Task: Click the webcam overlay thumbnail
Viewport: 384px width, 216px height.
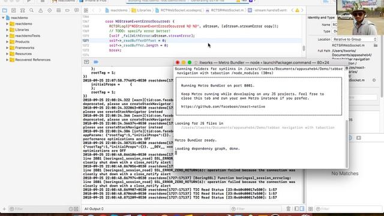Action: click(360, 17)
